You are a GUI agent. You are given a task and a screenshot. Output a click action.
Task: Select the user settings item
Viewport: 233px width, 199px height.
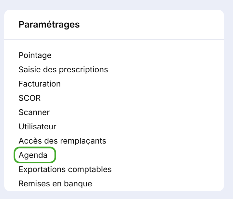(x=37, y=127)
